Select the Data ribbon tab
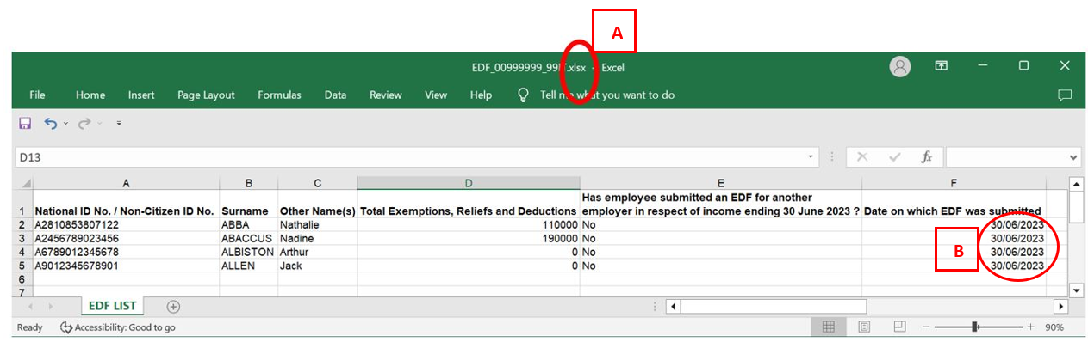The width and height of the screenshot is (1088, 342). tap(335, 95)
